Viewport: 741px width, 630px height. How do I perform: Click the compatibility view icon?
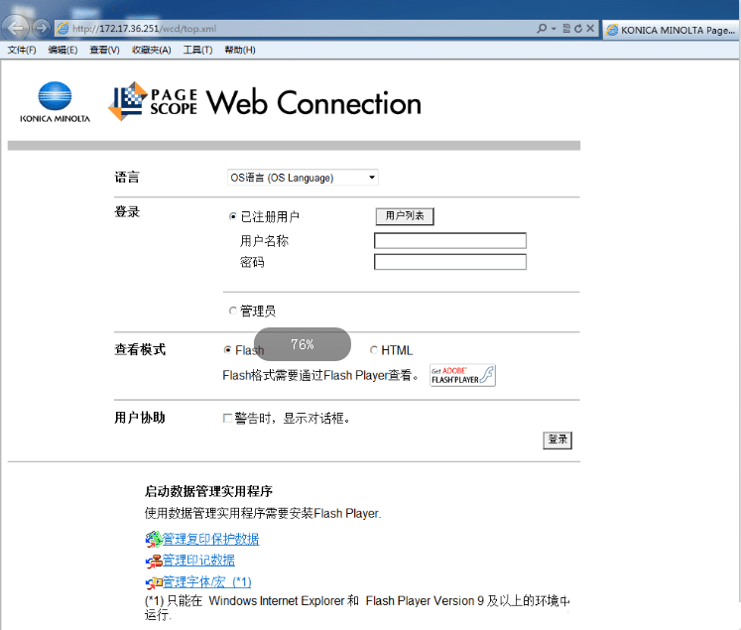(566, 29)
